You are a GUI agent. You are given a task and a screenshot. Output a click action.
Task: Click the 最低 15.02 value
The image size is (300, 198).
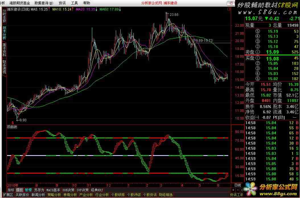pos(266,95)
